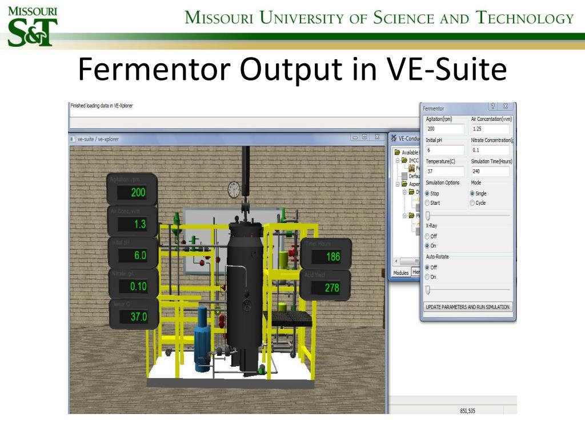
Task: Switch to the Hierarchy tab in VE-Conductor
Action: [x=415, y=272]
